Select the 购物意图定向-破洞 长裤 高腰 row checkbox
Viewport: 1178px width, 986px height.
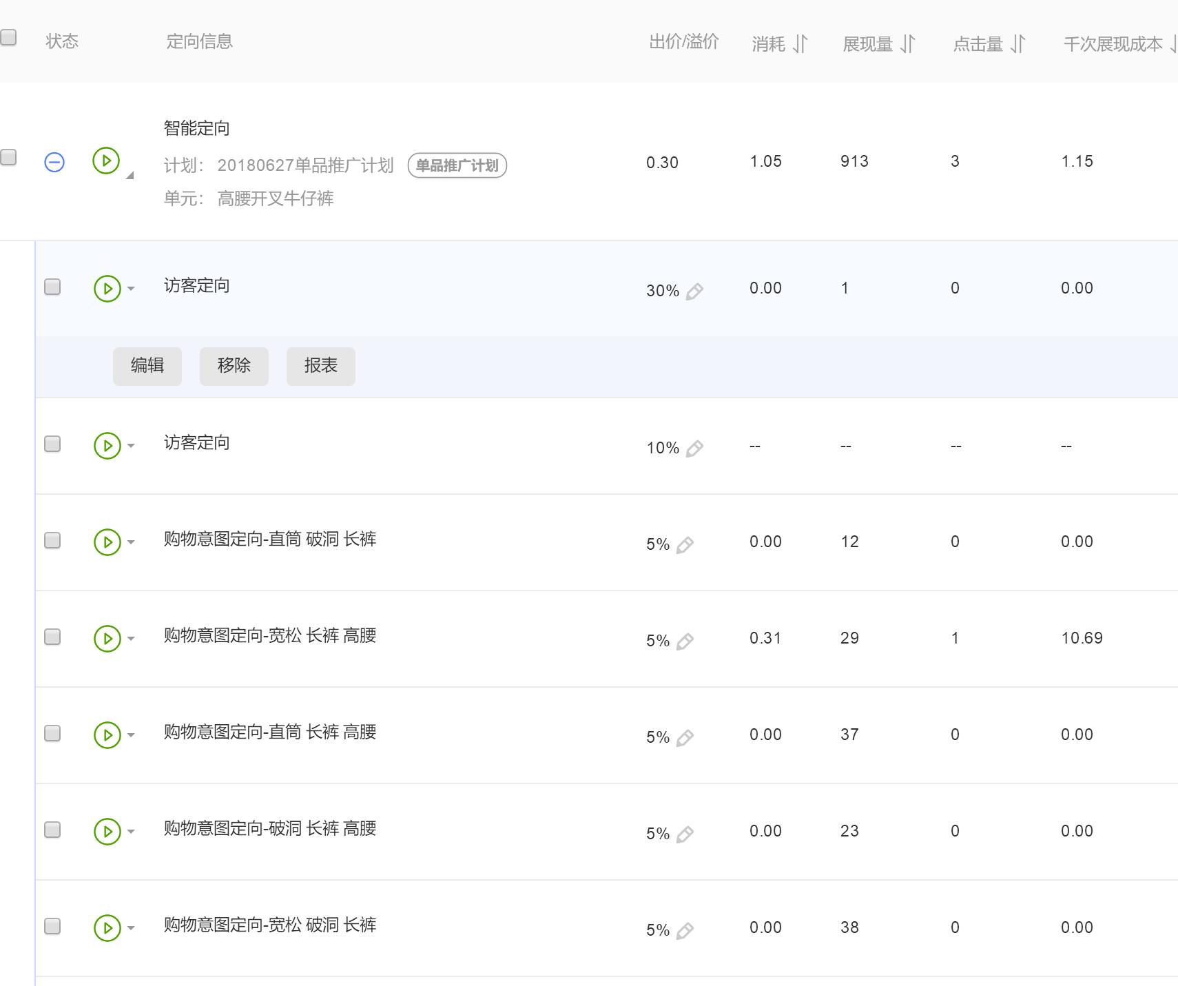[x=52, y=830]
